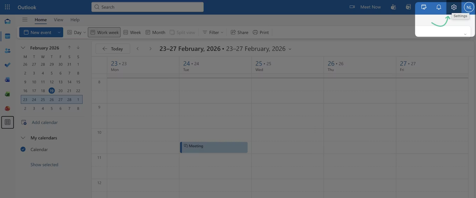Click the Show selected link

[x=44, y=164]
